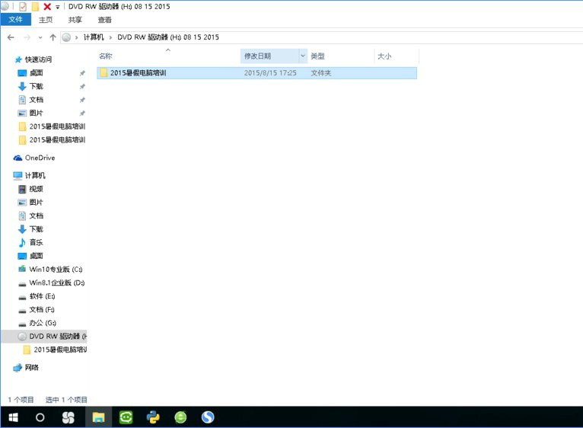The height and width of the screenshot is (428, 583).
Task: Go up one level with the up arrow
Action: point(53,37)
